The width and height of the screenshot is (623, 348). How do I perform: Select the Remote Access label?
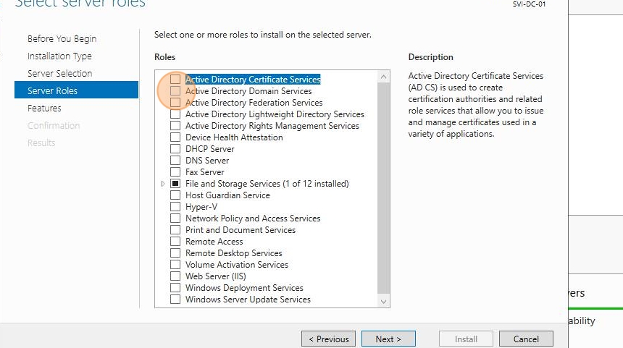pyautogui.click(x=214, y=242)
